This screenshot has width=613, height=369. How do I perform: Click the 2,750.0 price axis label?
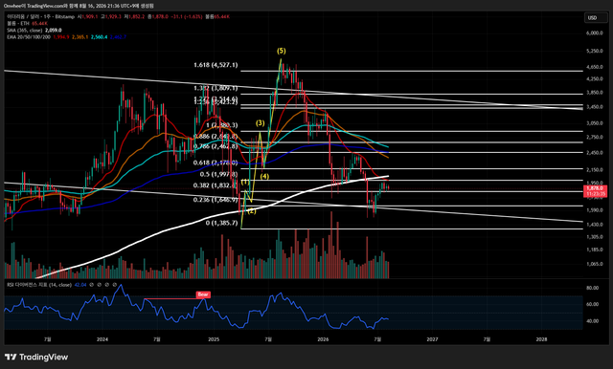click(595, 138)
